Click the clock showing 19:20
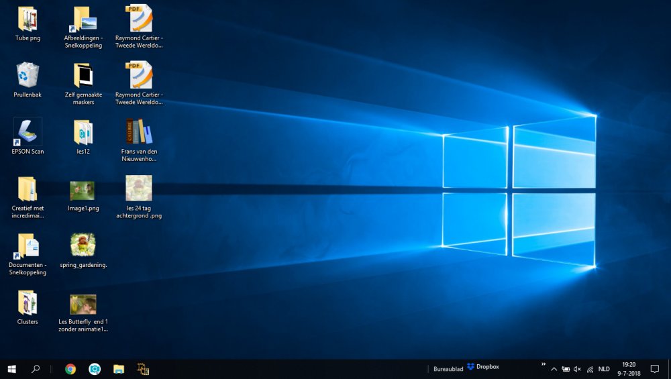Image resolution: width=671 pixels, height=379 pixels. (629, 369)
